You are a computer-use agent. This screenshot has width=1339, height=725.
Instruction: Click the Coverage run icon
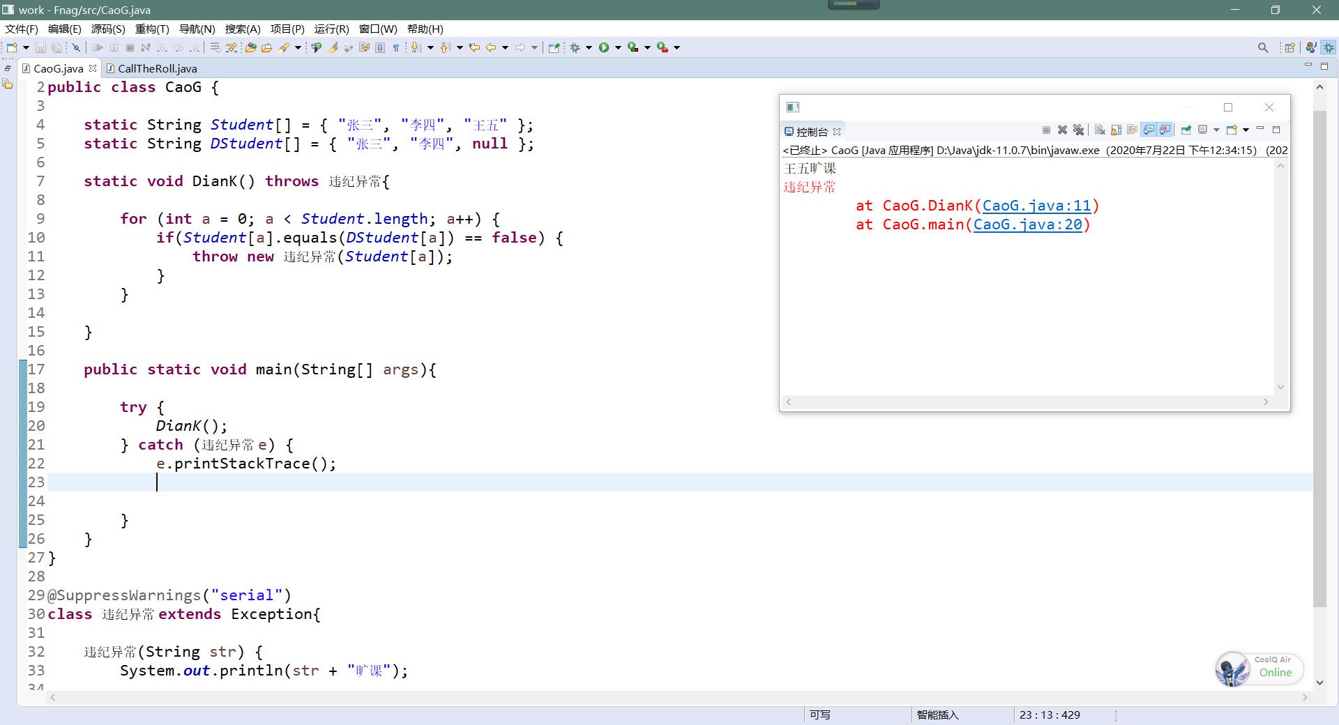point(633,47)
